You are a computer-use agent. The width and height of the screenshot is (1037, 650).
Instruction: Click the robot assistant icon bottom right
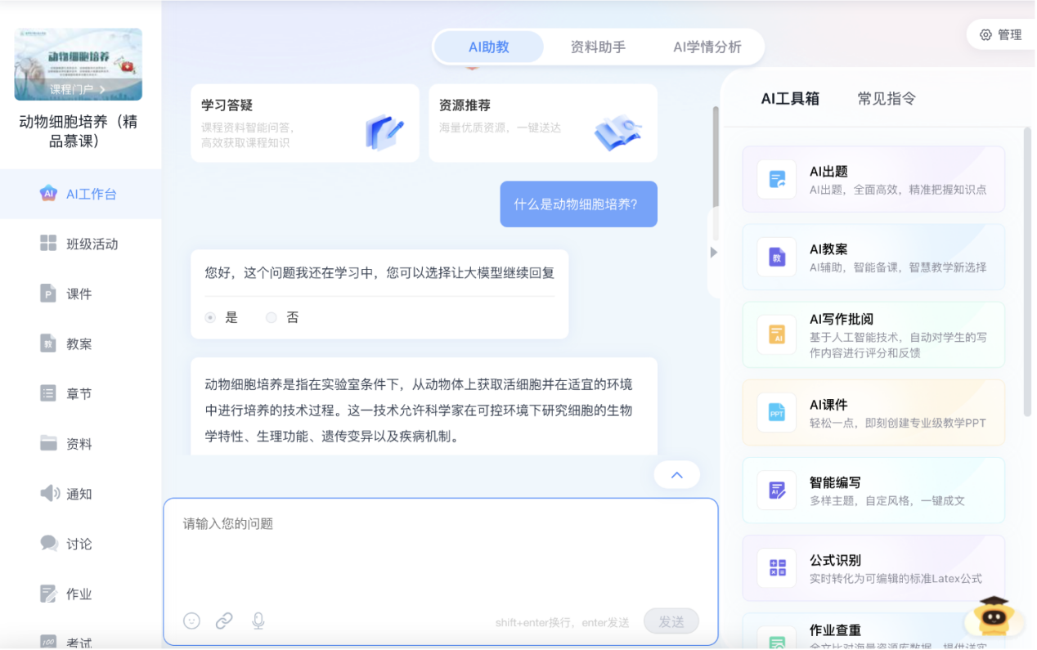(x=993, y=617)
